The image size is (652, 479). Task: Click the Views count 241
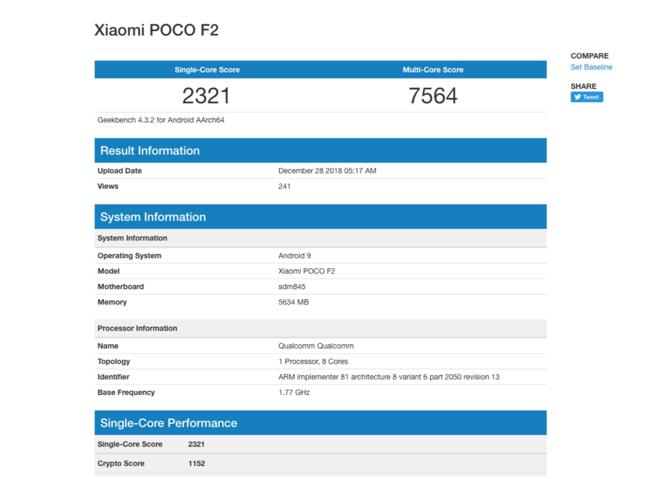(284, 186)
